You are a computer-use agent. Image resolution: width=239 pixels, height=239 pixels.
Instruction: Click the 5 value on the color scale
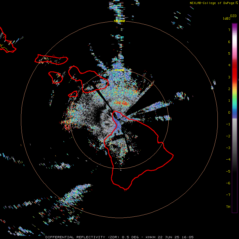(x=229, y=53)
